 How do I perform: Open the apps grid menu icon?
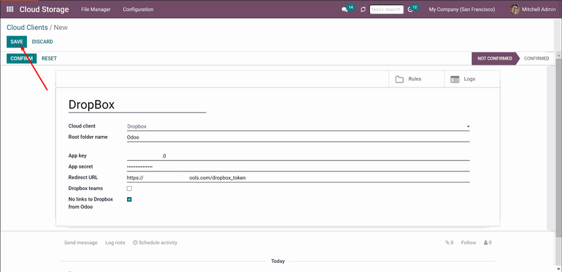(10, 9)
